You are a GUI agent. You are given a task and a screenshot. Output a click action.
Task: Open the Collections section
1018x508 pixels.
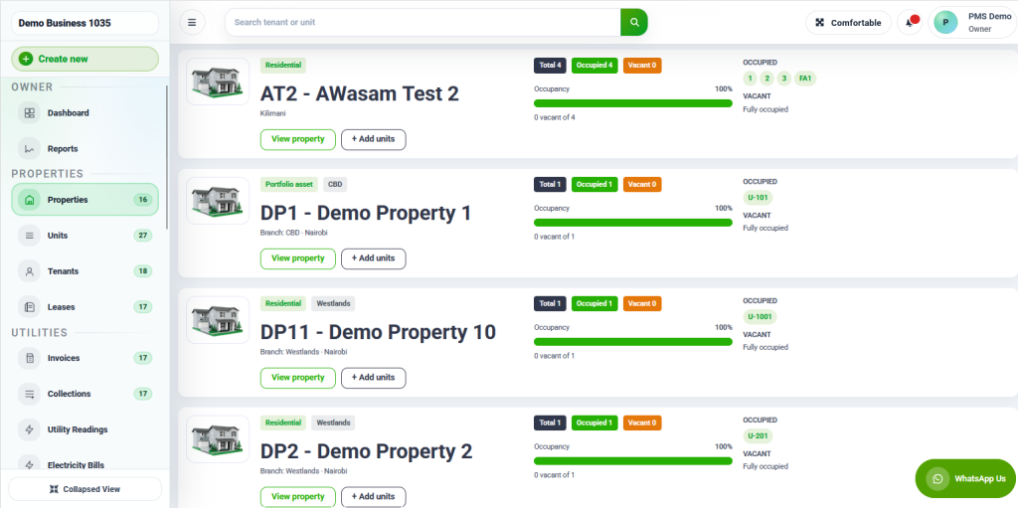pyautogui.click(x=85, y=394)
